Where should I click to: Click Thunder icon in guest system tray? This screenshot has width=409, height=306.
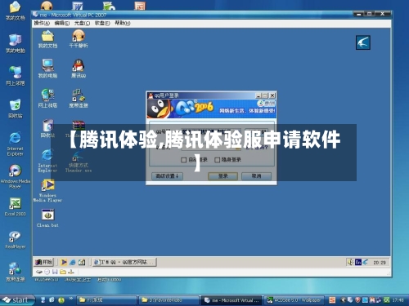click(365, 262)
